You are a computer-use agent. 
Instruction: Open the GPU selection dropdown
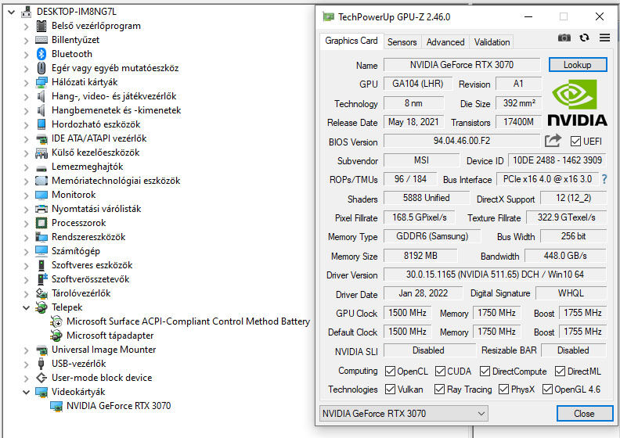[x=403, y=414]
